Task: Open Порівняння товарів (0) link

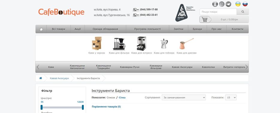Action: click(106, 107)
